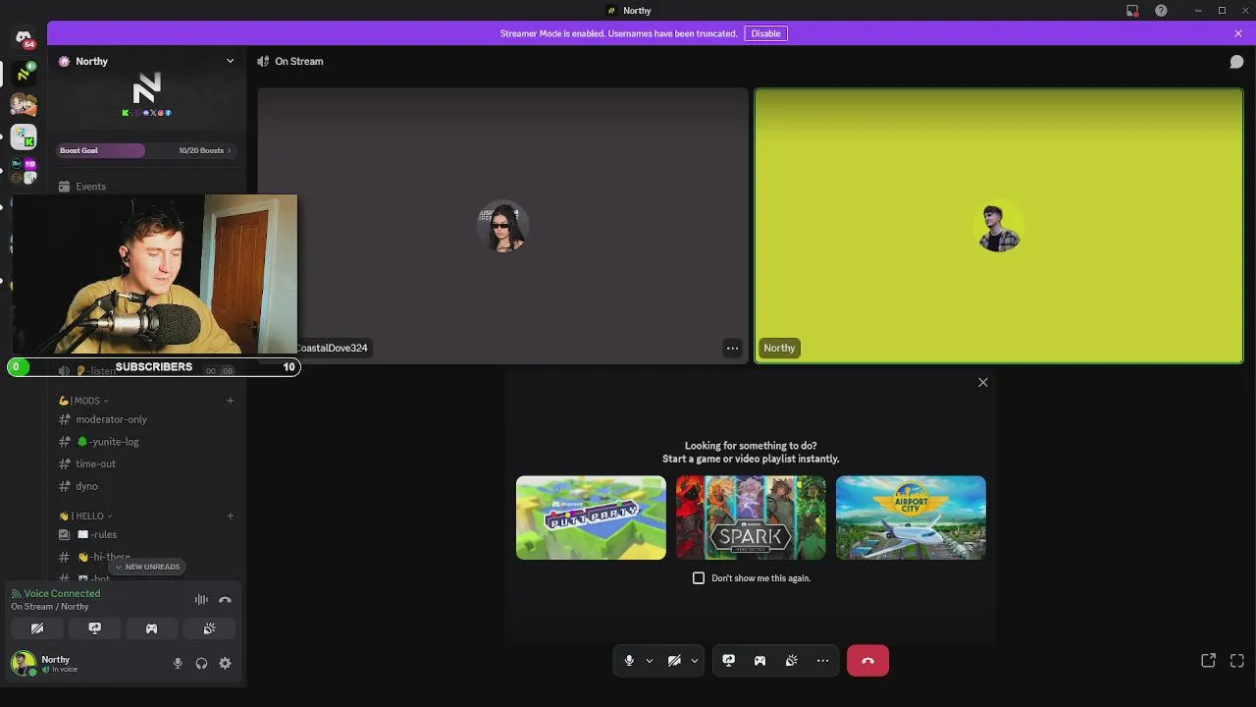Launch Putt Party activity
This screenshot has width=1256, height=707.
(591, 517)
